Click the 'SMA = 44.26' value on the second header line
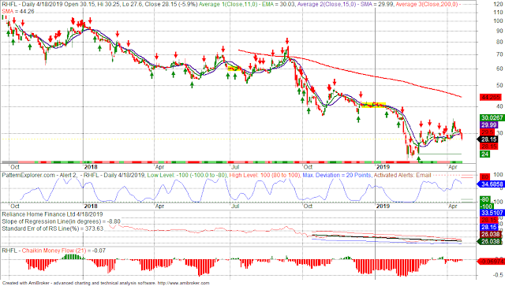Viewport: 505px width, 286px height. point(18,11)
